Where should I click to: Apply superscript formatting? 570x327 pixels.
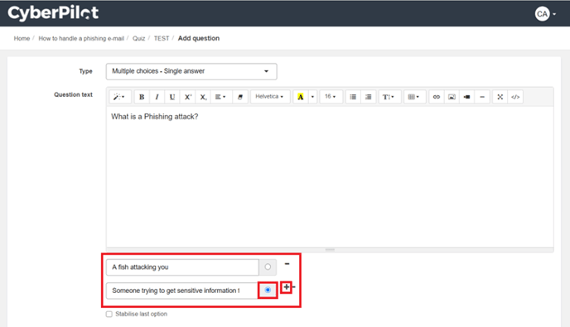[x=187, y=97]
